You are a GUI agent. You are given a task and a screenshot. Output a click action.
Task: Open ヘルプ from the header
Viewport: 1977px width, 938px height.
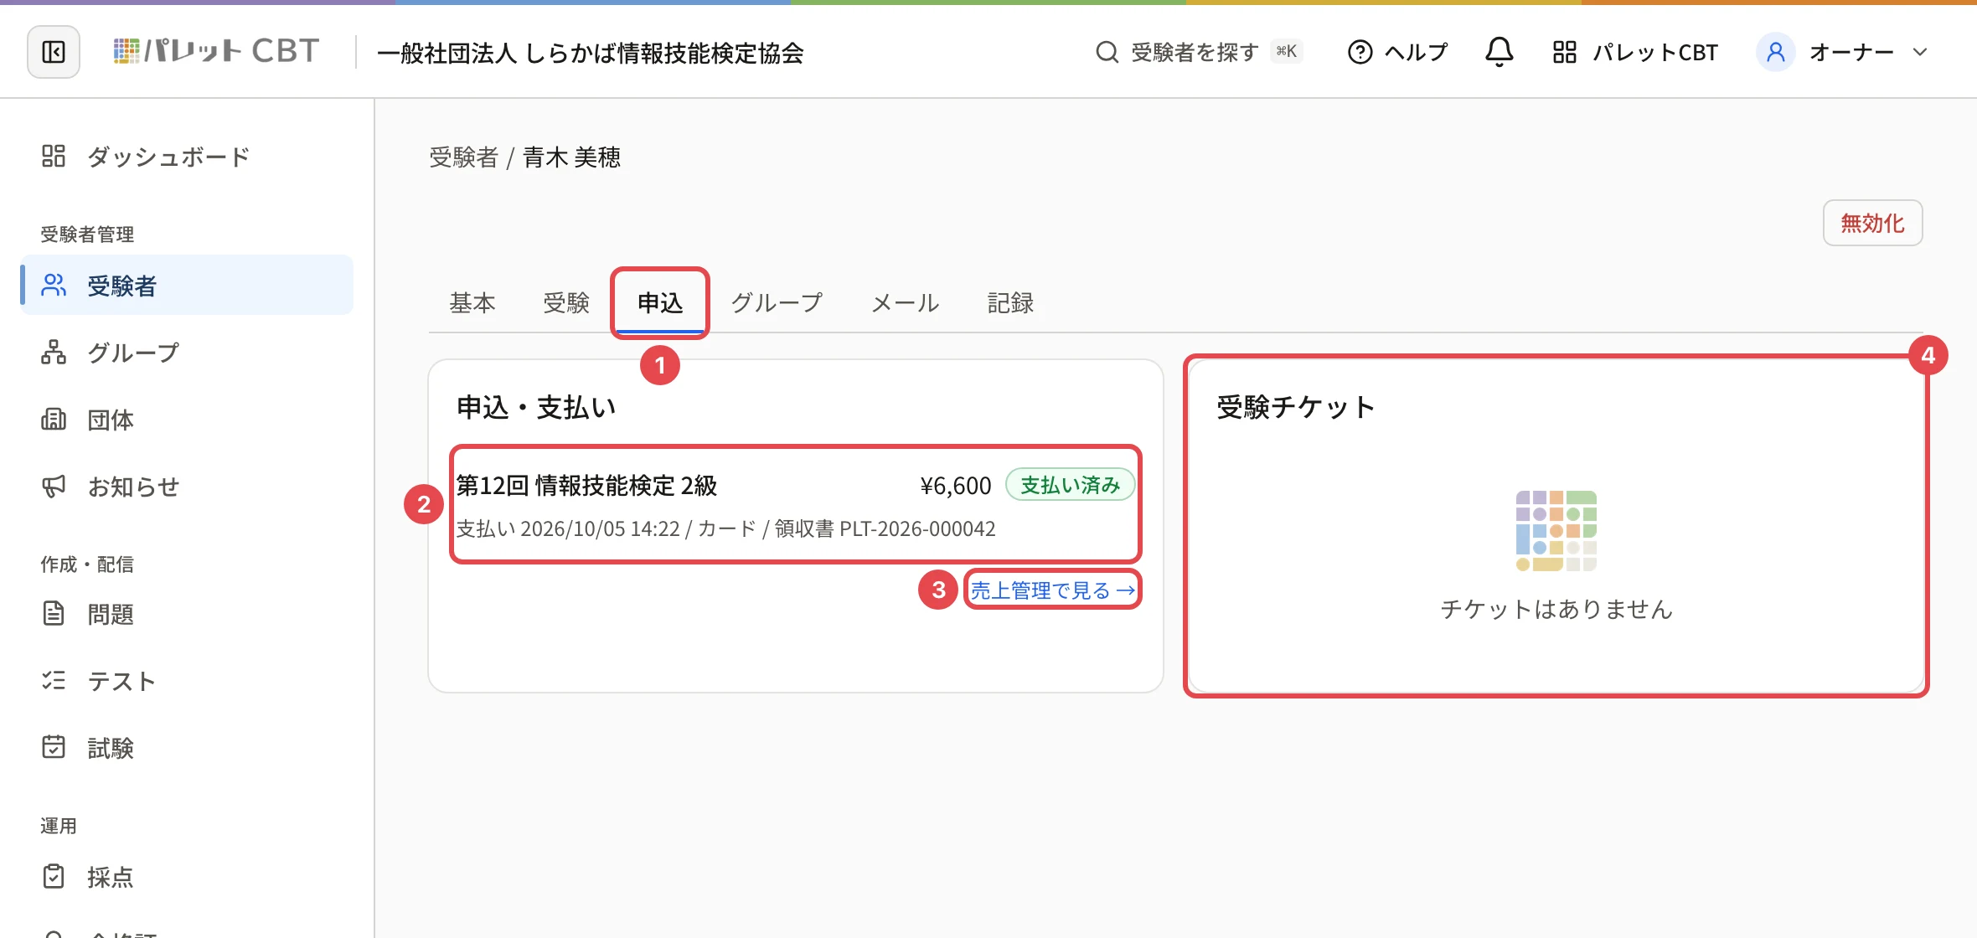pos(1397,52)
